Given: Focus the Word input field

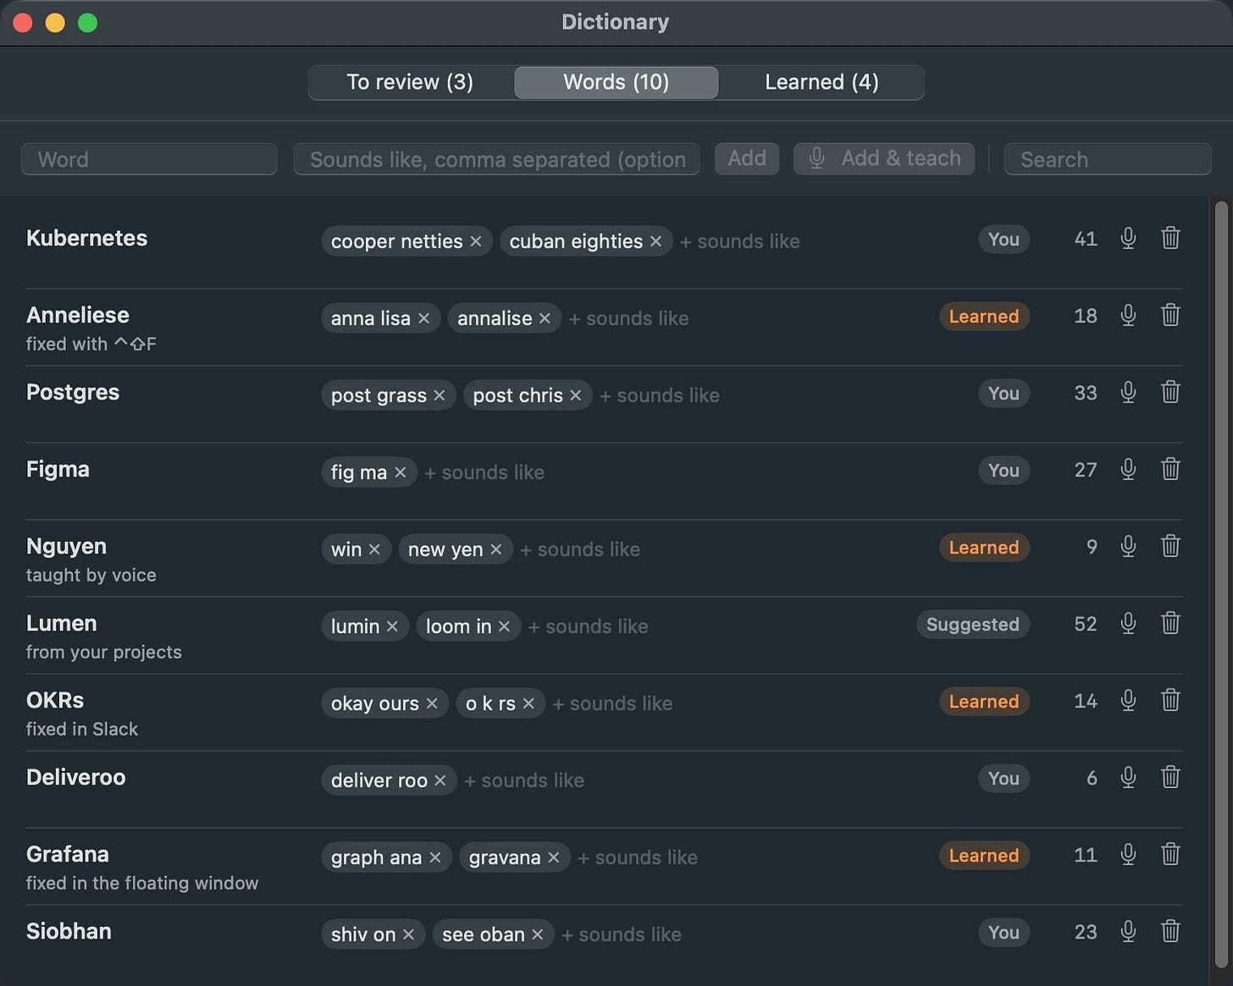Looking at the screenshot, I should pyautogui.click(x=149, y=159).
